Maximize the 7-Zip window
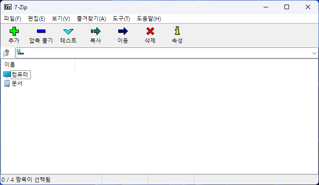The image size is (319, 185). coord(287,7)
